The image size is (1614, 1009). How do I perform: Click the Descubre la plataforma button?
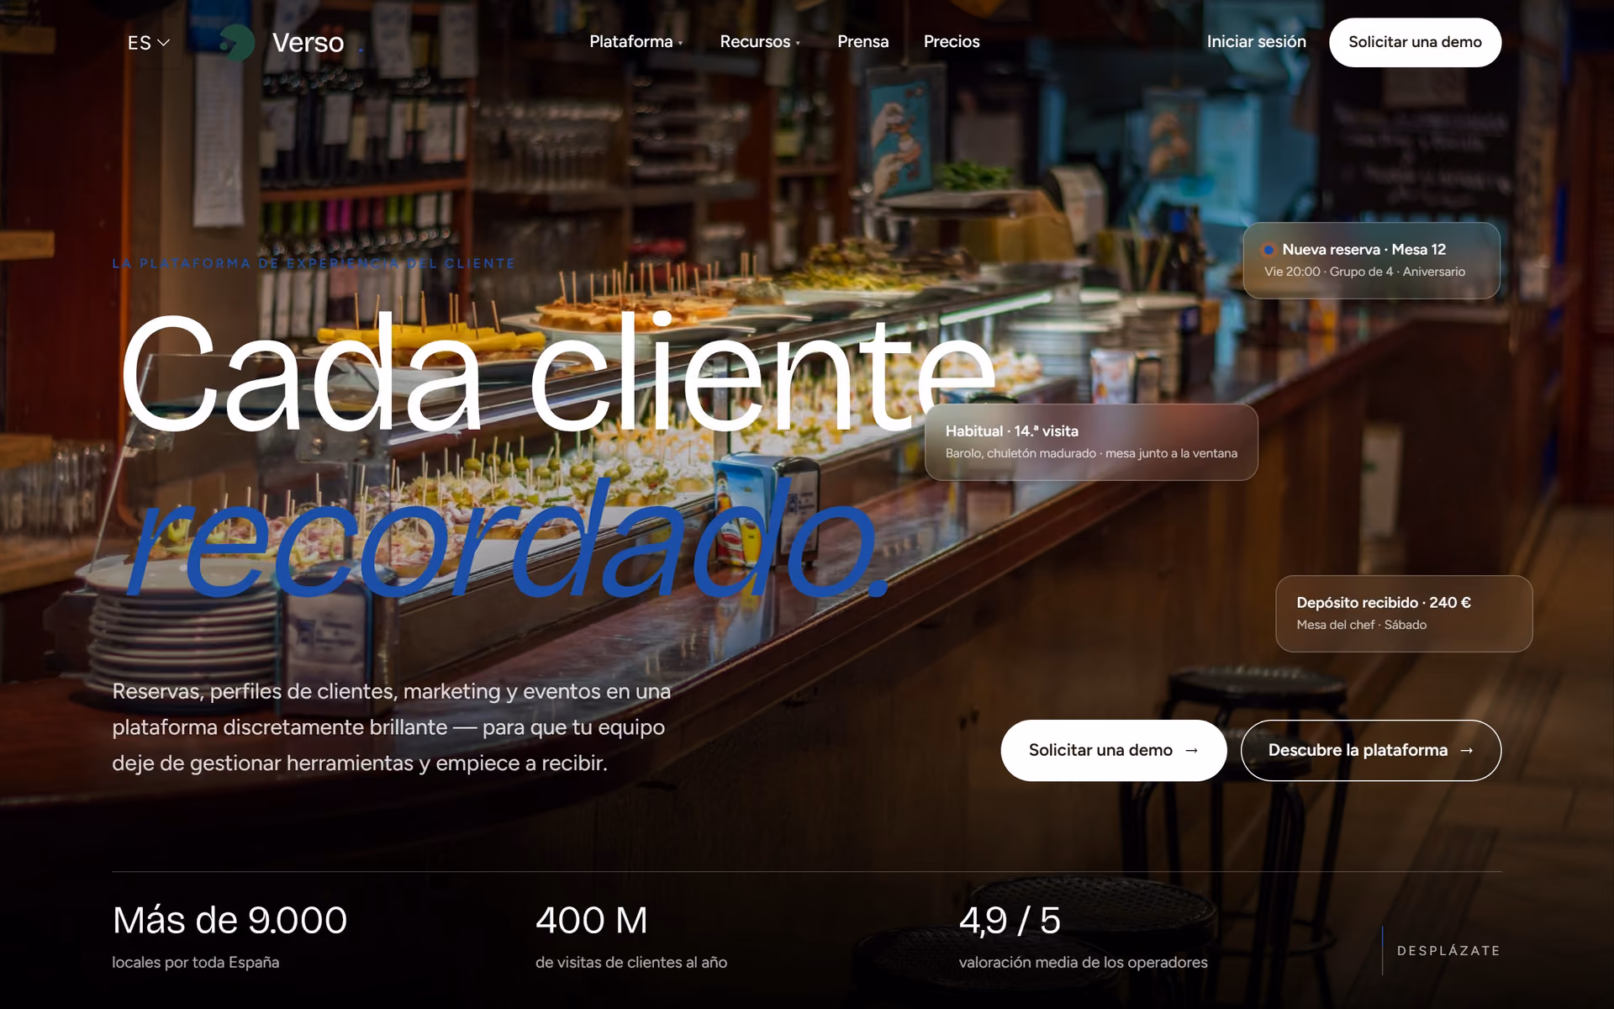[x=1371, y=750]
